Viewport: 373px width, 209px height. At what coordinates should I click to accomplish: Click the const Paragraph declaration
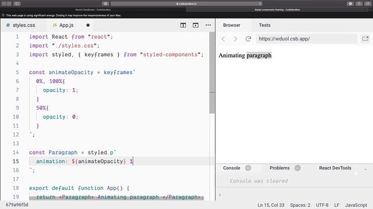pyautogui.click(x=72, y=152)
